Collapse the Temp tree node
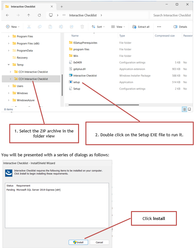Screen dimensions: 196x248 9,65
